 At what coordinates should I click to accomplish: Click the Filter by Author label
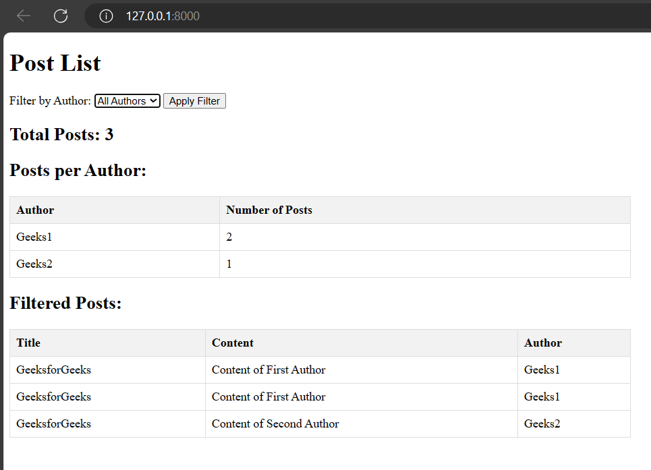[x=50, y=101]
